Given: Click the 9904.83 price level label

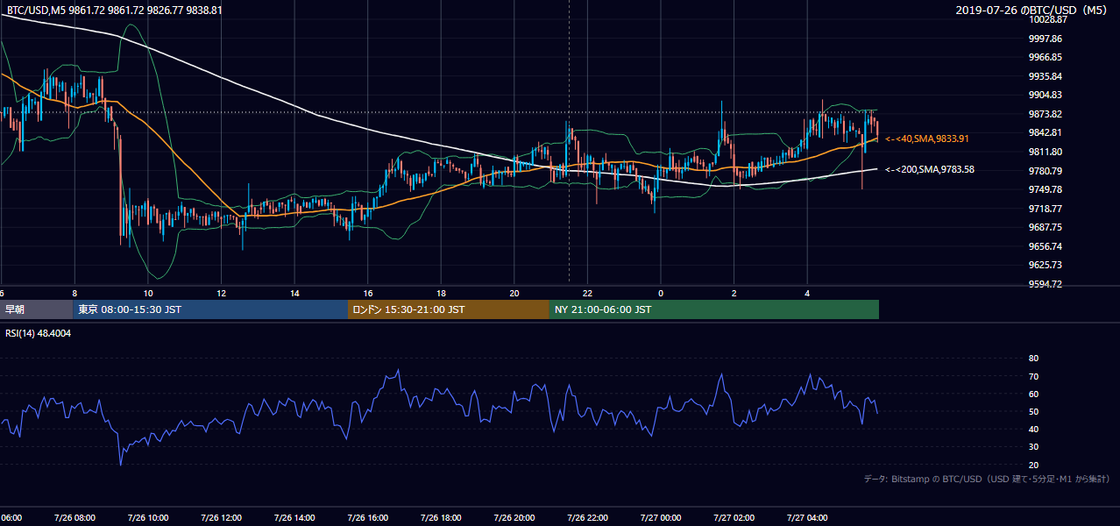Looking at the screenshot, I should pos(1046,95).
